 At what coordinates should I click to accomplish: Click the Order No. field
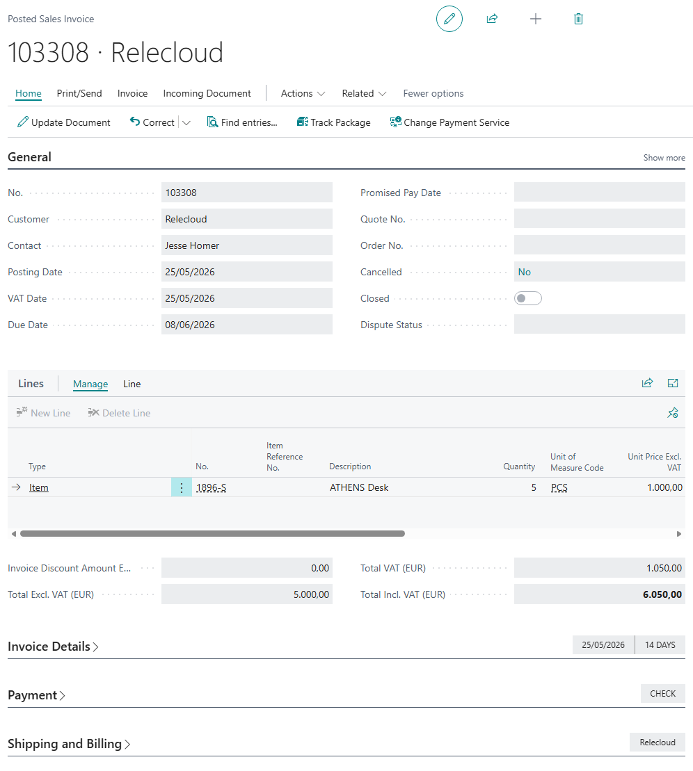click(x=600, y=245)
